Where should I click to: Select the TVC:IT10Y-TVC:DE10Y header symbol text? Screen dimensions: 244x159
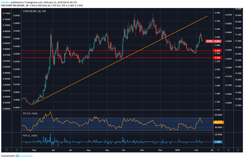[13, 5]
